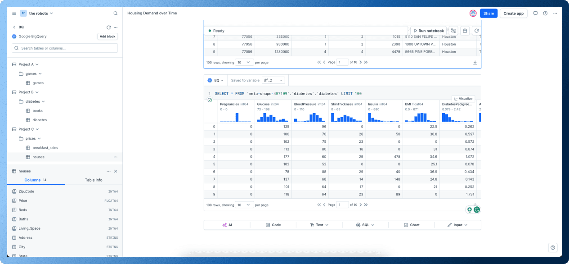
Task: Select the breakfast_sales table
Action: [x=45, y=148]
